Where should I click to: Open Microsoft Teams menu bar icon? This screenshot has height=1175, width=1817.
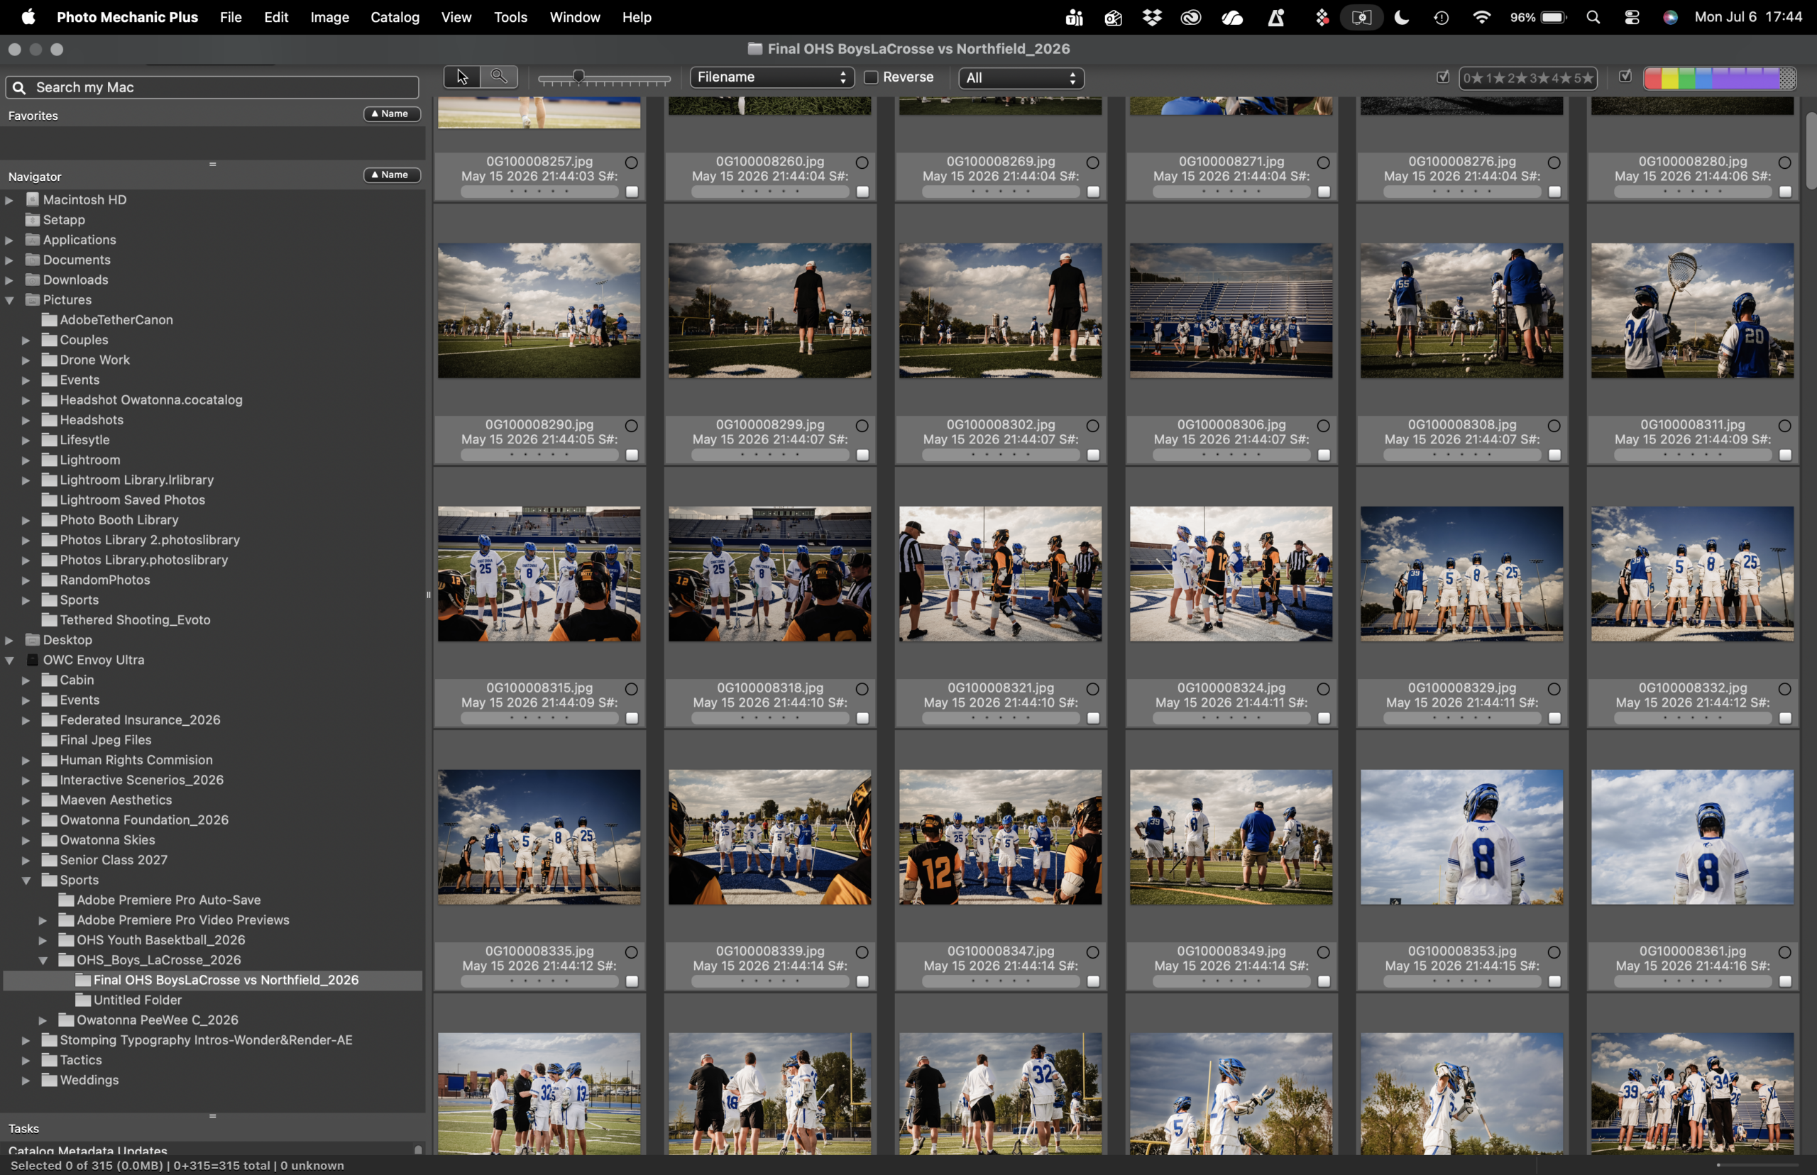click(1075, 18)
